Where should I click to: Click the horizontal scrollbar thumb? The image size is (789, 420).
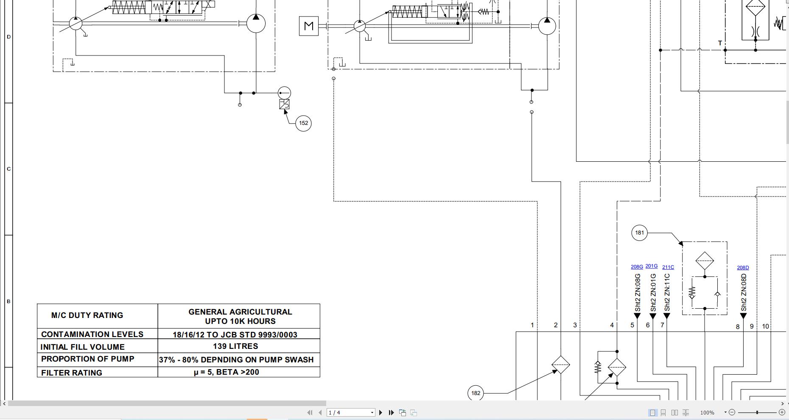point(167,403)
